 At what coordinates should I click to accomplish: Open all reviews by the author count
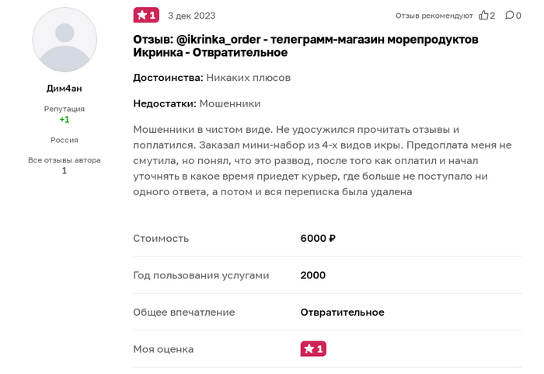[65, 170]
